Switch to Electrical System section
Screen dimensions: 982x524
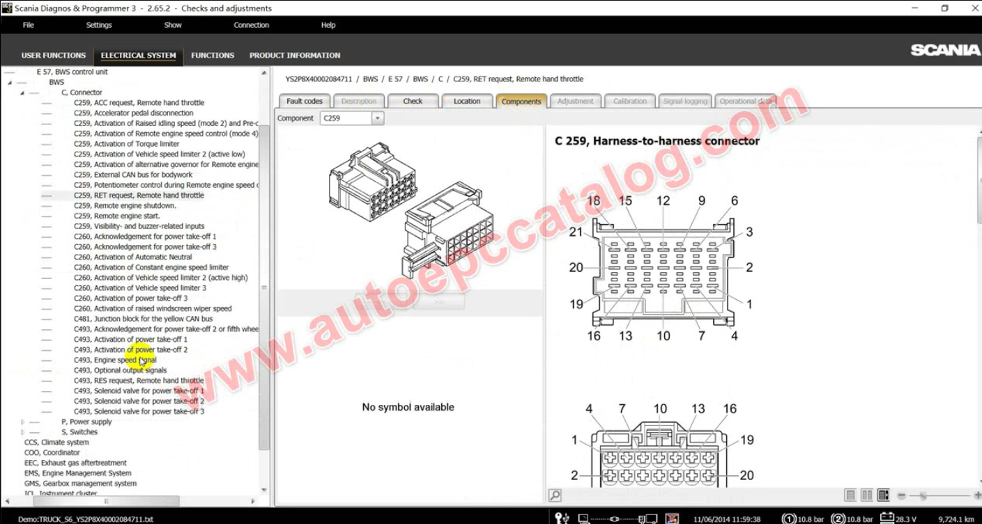click(138, 55)
